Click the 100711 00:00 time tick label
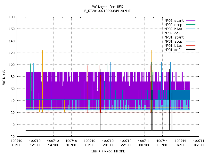Viewport: 205px width, 154px height. [x=144, y=143]
